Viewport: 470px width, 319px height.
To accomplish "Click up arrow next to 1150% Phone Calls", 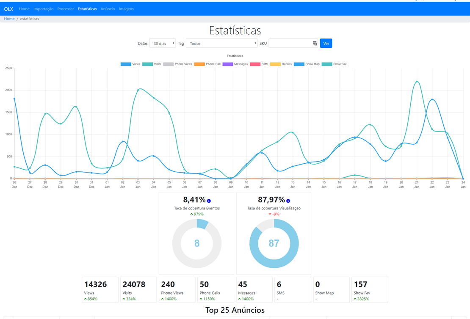I will [x=201, y=299].
